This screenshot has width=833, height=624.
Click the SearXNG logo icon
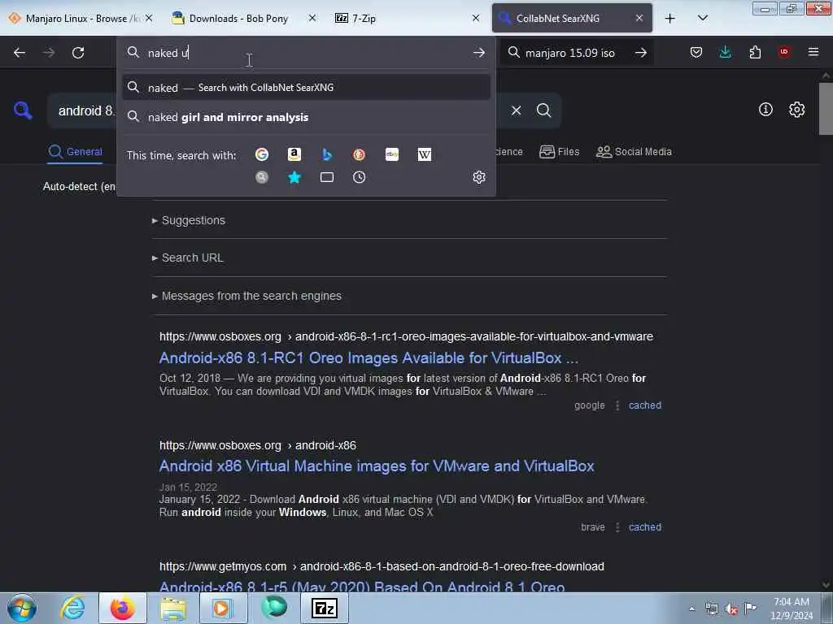pyautogui.click(x=22, y=110)
